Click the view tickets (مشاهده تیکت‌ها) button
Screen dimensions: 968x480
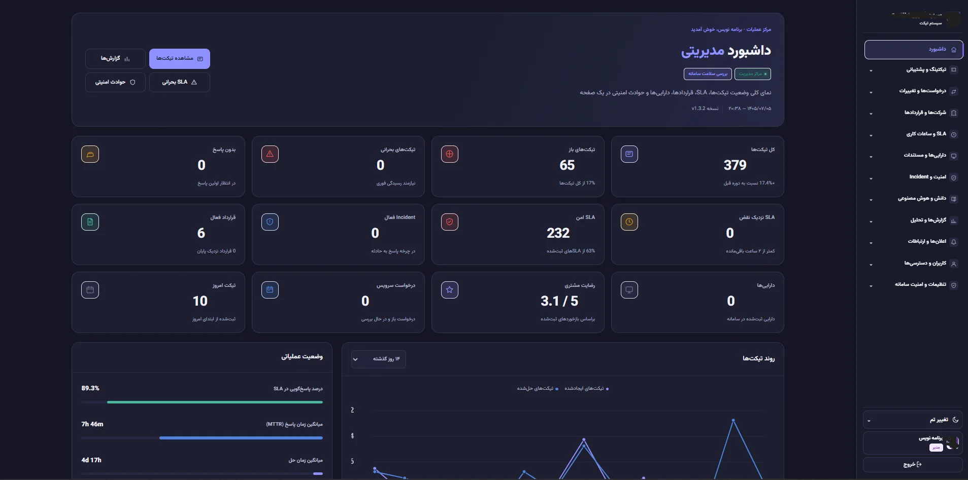[x=180, y=59]
